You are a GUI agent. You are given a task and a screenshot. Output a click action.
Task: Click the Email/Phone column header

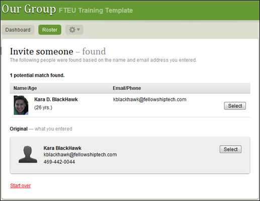coord(127,88)
